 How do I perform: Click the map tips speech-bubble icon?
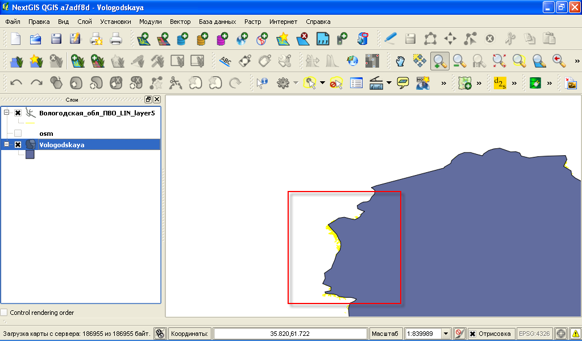coord(403,83)
